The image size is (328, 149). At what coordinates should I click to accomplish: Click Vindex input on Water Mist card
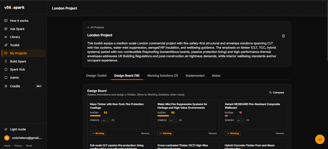click(x=173, y=120)
